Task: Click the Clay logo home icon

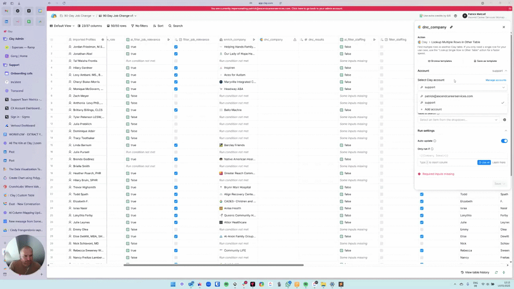Action: pyautogui.click(x=54, y=16)
